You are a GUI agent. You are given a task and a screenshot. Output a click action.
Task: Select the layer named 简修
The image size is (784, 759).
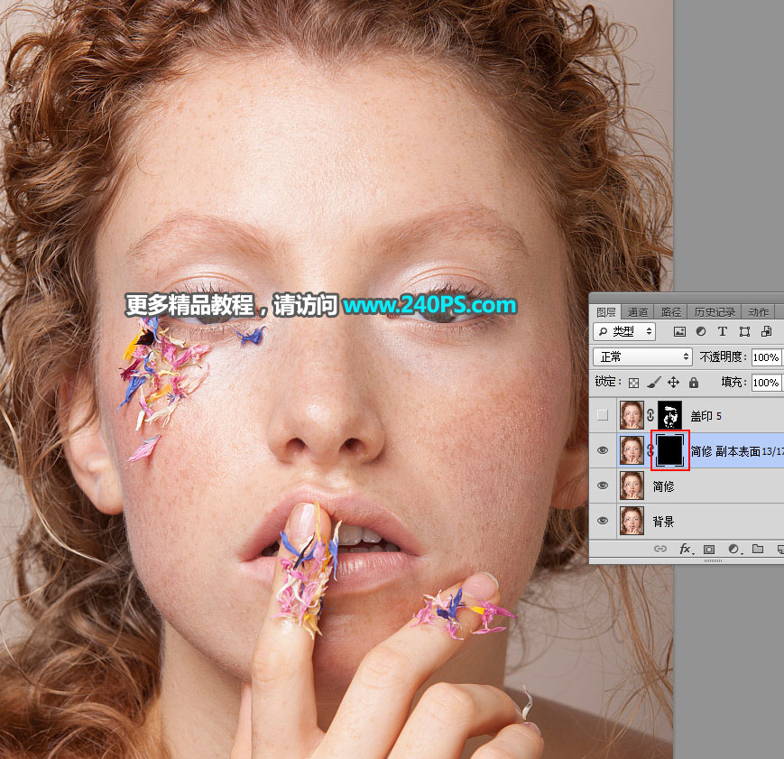point(663,486)
